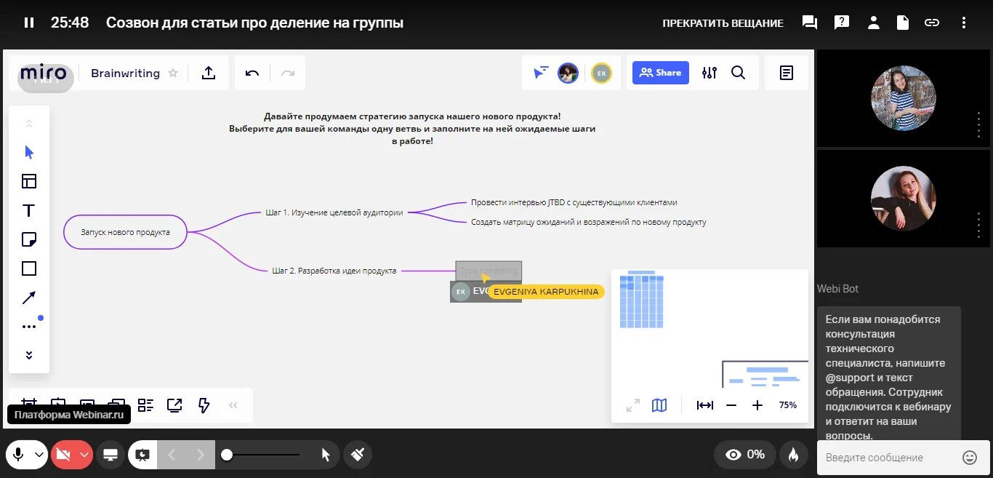Pick the Text tool in Miro toolbar

(28, 210)
